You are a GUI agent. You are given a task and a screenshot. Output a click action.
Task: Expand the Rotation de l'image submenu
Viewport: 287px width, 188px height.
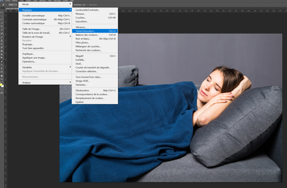click(x=45, y=37)
